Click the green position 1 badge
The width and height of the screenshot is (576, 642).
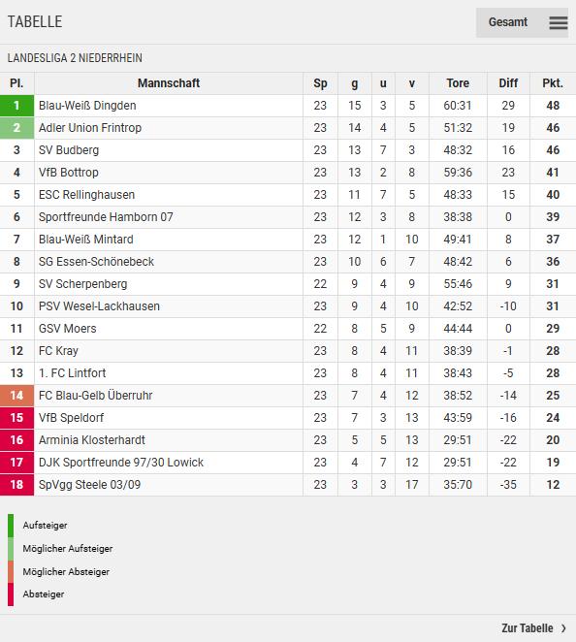coord(16,106)
